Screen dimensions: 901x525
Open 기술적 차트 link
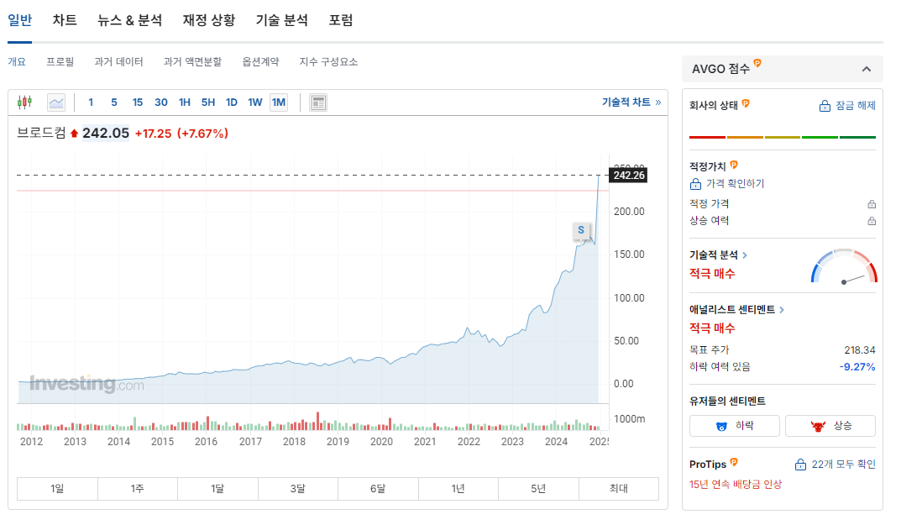point(631,102)
